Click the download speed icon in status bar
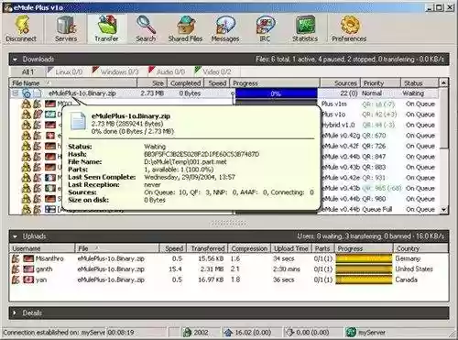This screenshot has height=340, width=458. click(289, 332)
